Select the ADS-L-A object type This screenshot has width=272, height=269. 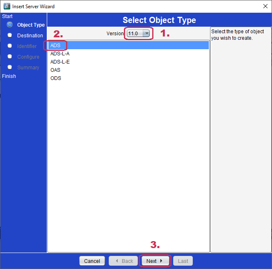click(128, 54)
